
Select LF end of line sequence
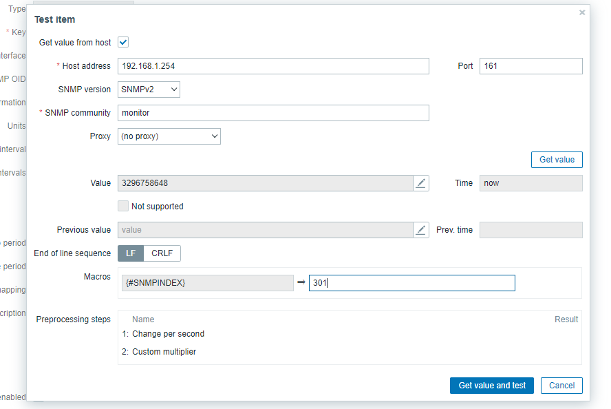pyautogui.click(x=131, y=253)
